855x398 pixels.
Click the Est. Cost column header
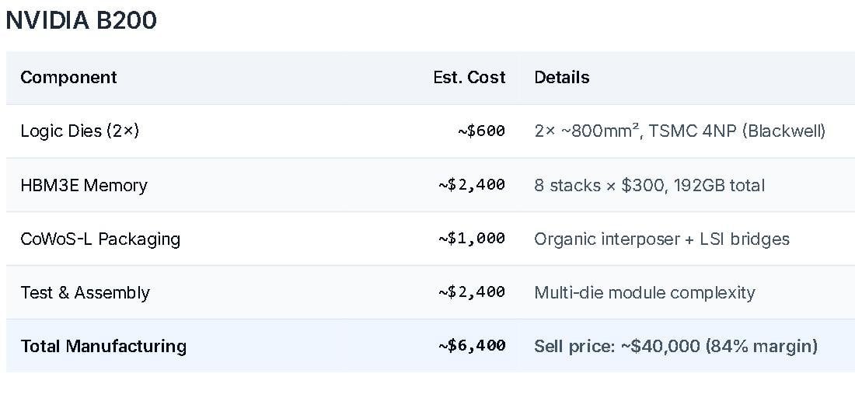click(469, 78)
